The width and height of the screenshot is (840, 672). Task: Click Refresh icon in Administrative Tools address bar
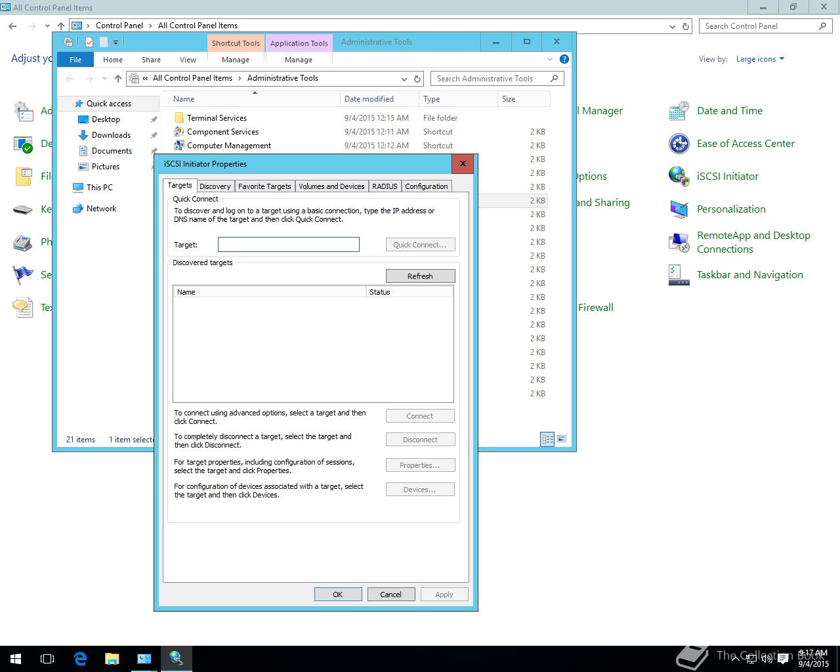[417, 79]
